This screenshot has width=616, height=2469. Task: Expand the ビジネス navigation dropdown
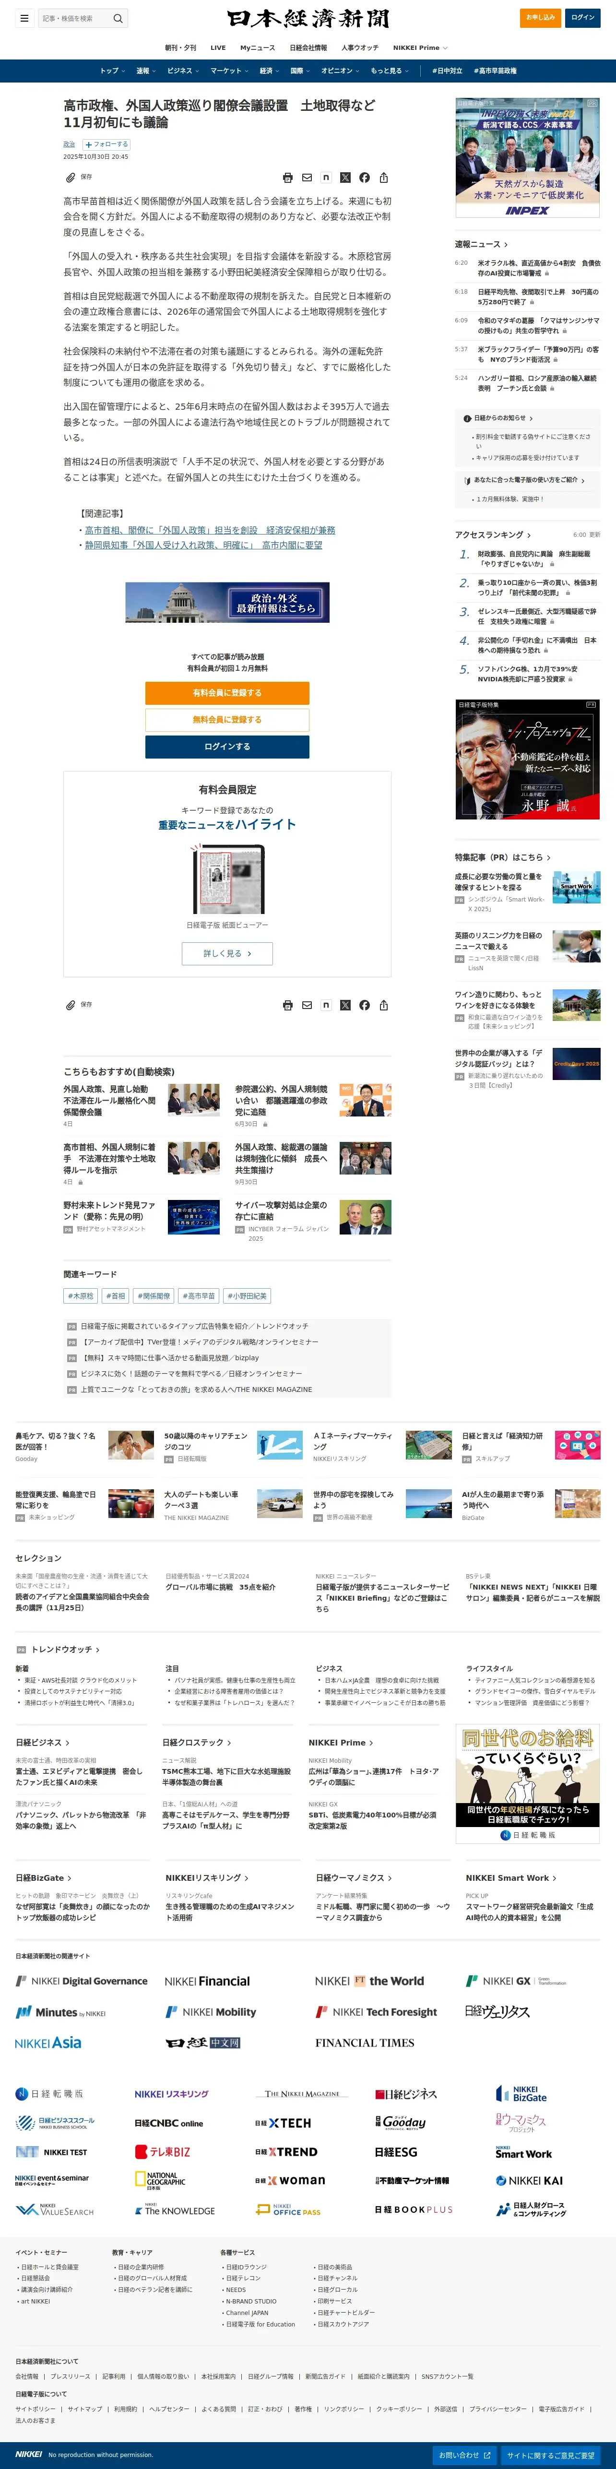pyautogui.click(x=183, y=71)
